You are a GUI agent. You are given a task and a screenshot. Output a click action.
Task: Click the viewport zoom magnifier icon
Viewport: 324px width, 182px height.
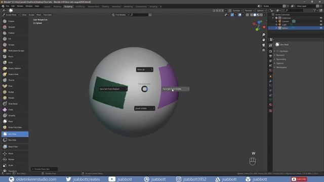263,35
